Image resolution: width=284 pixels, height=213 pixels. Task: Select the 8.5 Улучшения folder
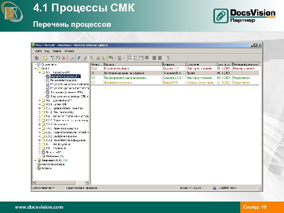coord(56,148)
